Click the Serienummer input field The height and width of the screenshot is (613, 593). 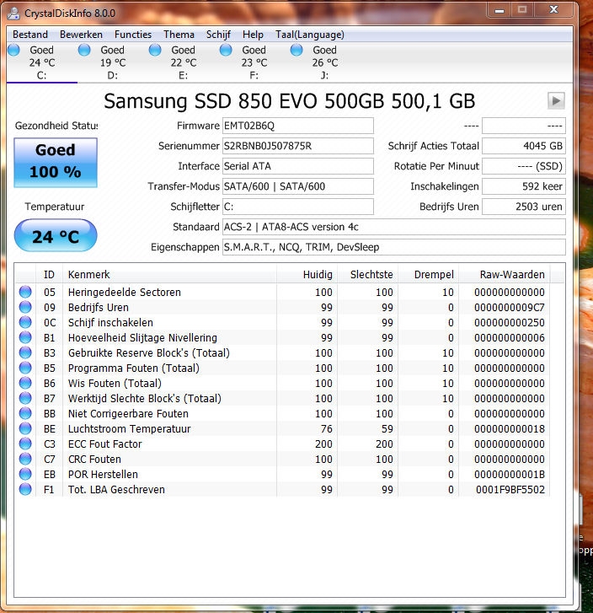(296, 146)
